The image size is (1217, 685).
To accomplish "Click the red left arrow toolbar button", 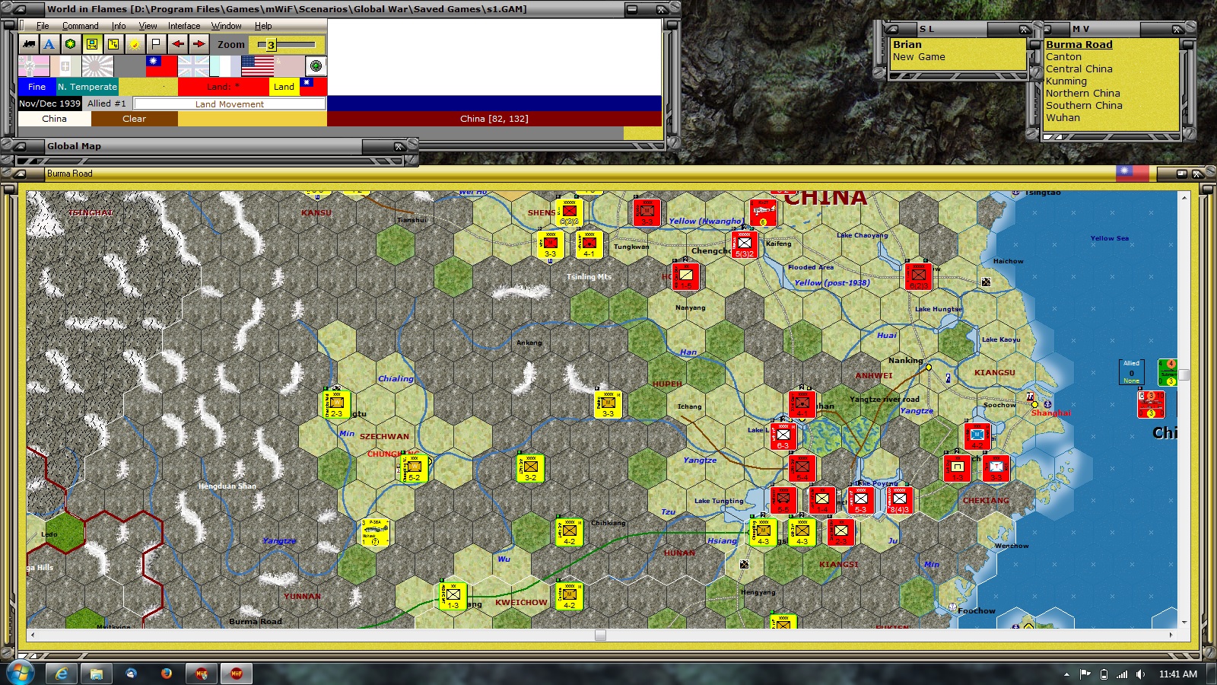I will click(x=177, y=44).
